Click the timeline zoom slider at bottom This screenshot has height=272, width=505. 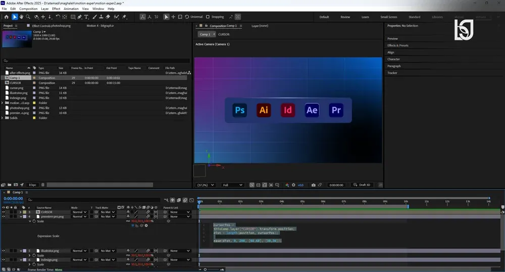point(212,269)
